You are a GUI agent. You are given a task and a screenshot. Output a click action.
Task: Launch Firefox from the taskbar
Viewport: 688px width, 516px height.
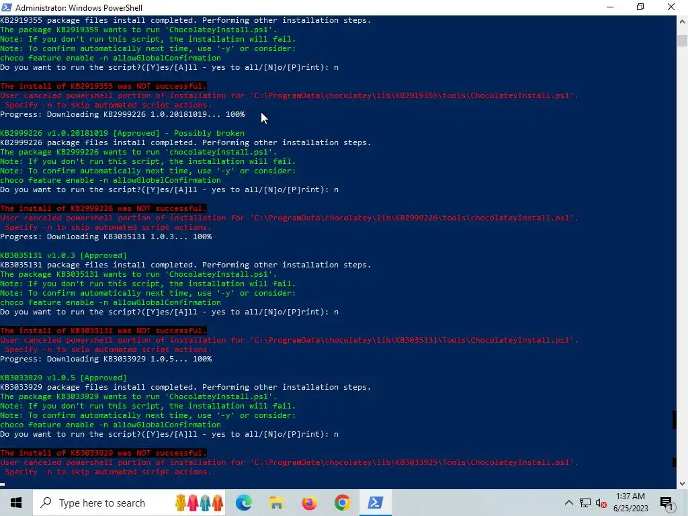[309, 503]
